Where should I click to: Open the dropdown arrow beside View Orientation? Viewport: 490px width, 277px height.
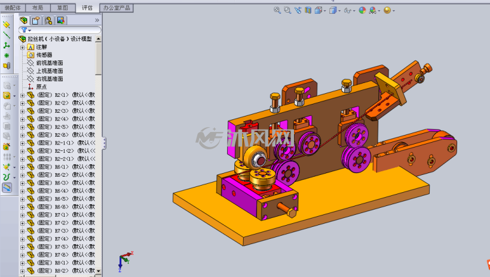(x=325, y=11)
